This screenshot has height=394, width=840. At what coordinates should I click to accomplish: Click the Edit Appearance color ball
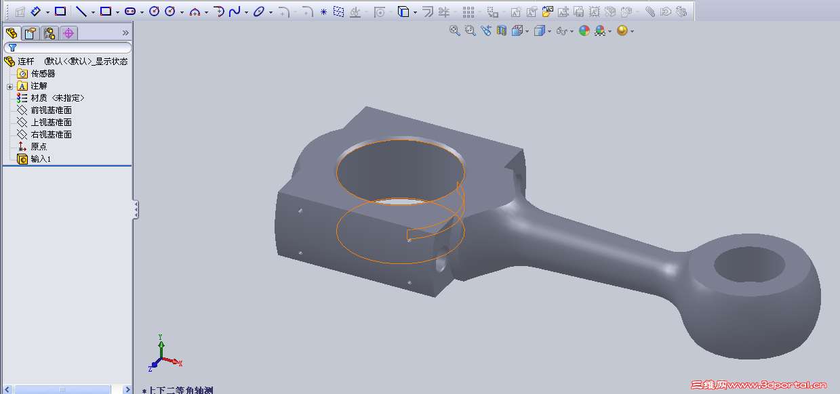coord(584,31)
